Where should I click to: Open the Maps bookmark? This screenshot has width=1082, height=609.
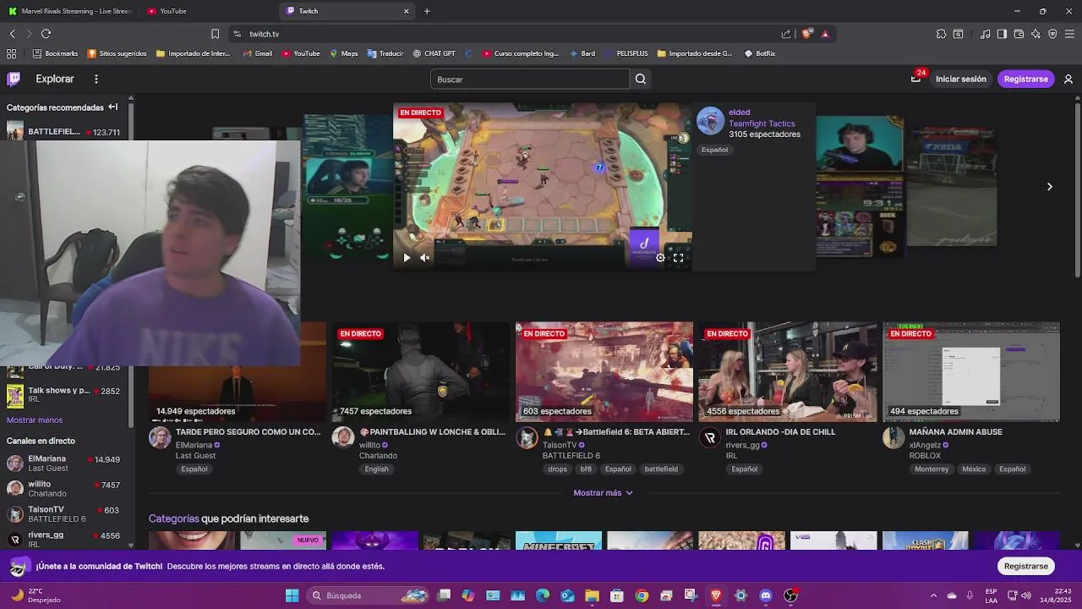coord(343,53)
